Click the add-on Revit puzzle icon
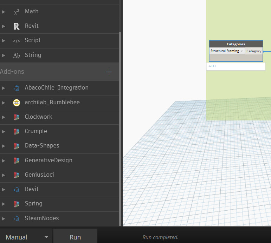The width and height of the screenshot is (271, 243). tap(17, 190)
